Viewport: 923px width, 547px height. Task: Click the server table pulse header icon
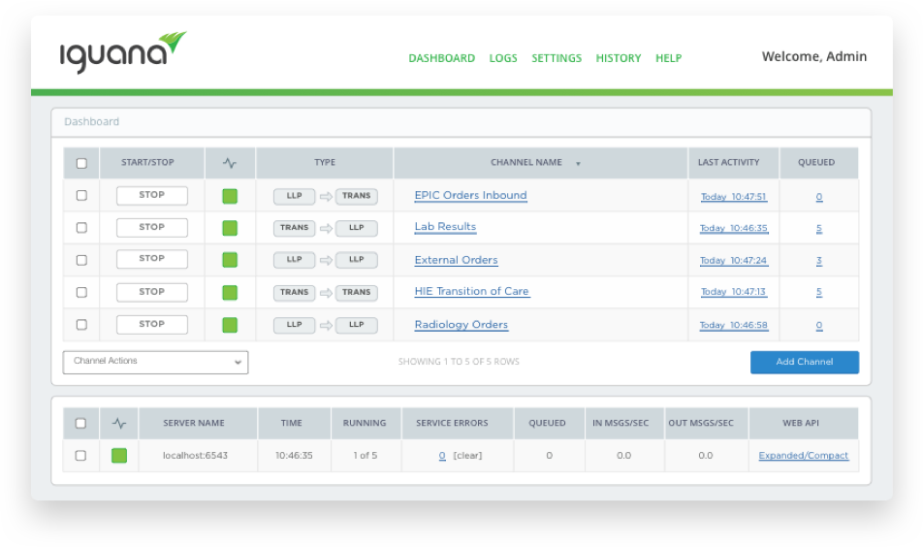[119, 424]
